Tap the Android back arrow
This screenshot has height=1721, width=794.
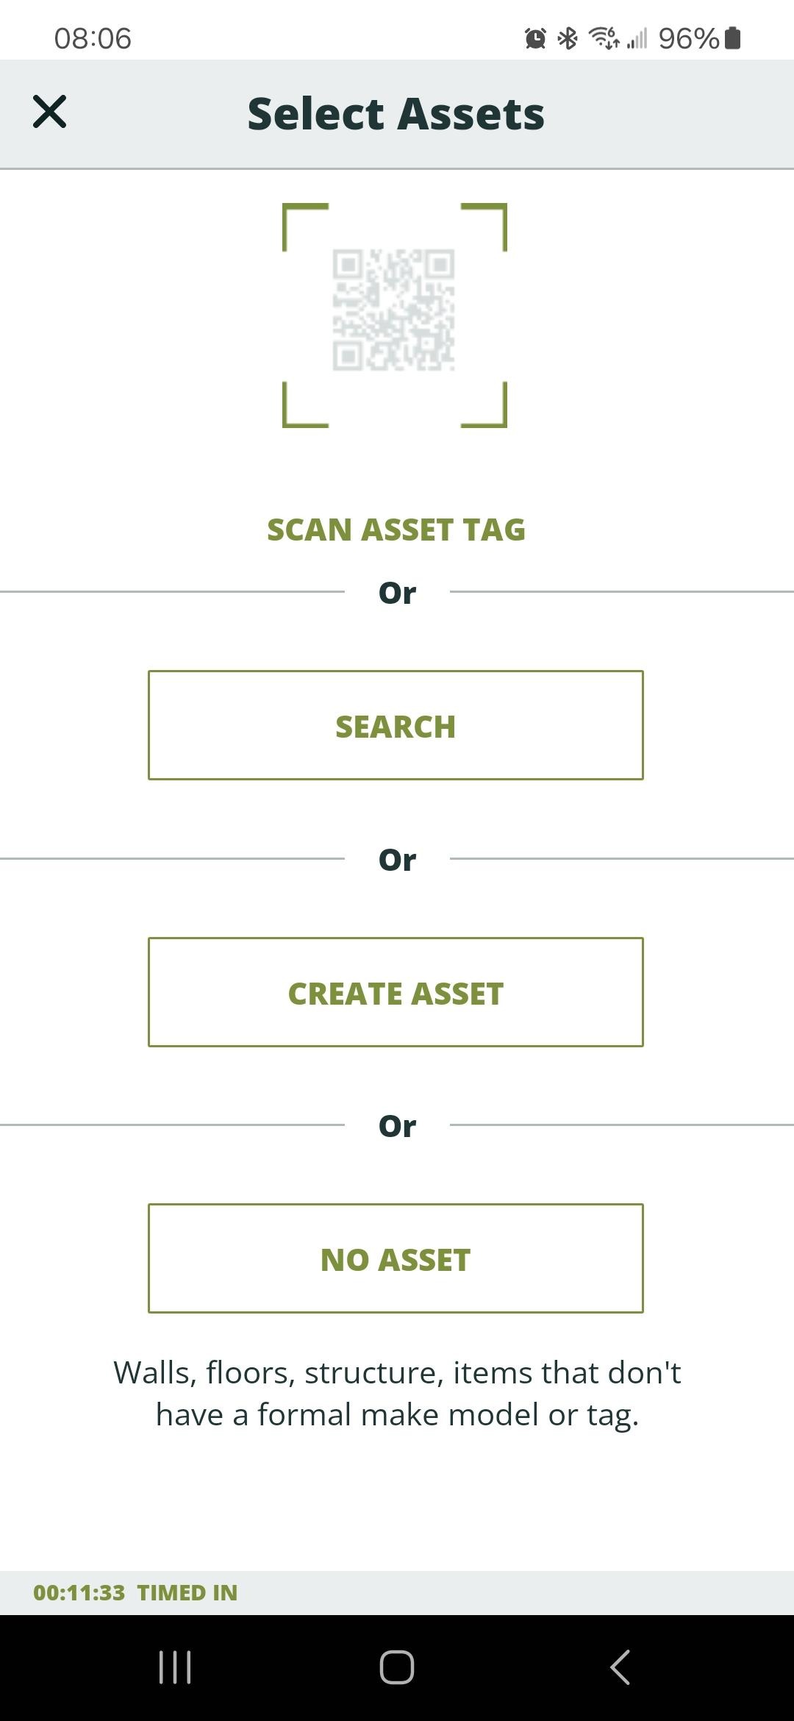[620, 1667]
